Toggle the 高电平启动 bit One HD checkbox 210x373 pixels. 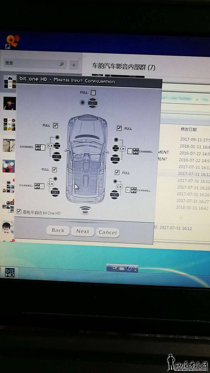(x=19, y=211)
